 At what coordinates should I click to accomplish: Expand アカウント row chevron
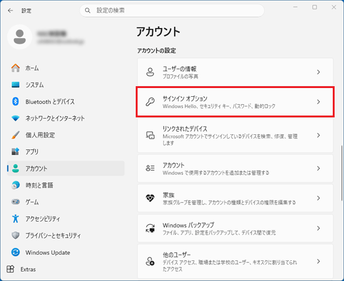pyautogui.click(x=318, y=169)
